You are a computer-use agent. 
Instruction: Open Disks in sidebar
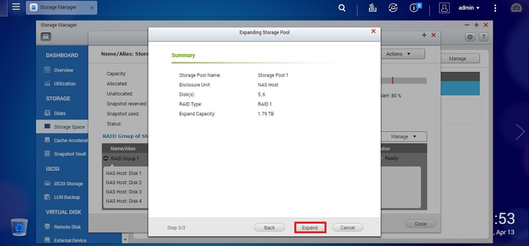(60, 113)
